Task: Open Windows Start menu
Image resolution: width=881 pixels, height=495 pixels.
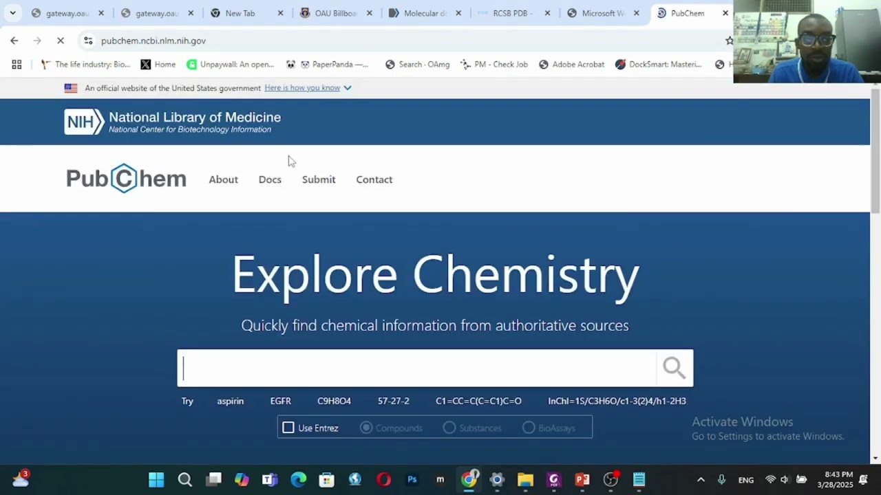Action: click(x=156, y=479)
